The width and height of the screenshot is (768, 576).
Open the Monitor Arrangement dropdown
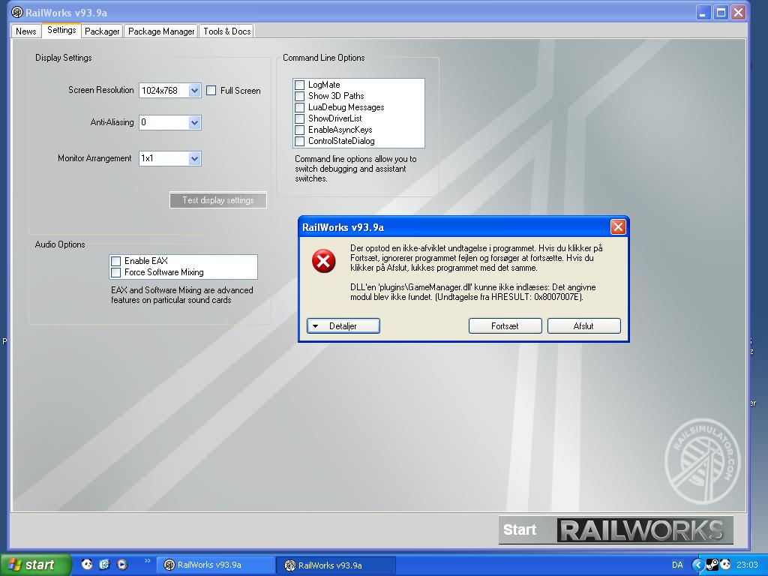click(x=194, y=158)
